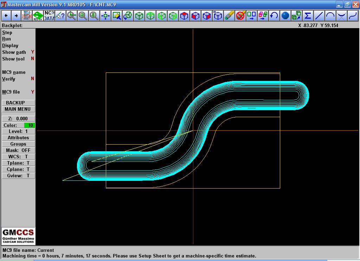Select the create line icon
Image resolution: width=360 pixels, height=261 pixels.
319,15
